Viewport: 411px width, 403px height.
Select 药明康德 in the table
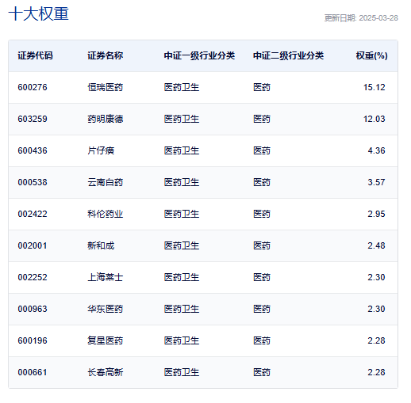[106, 119]
